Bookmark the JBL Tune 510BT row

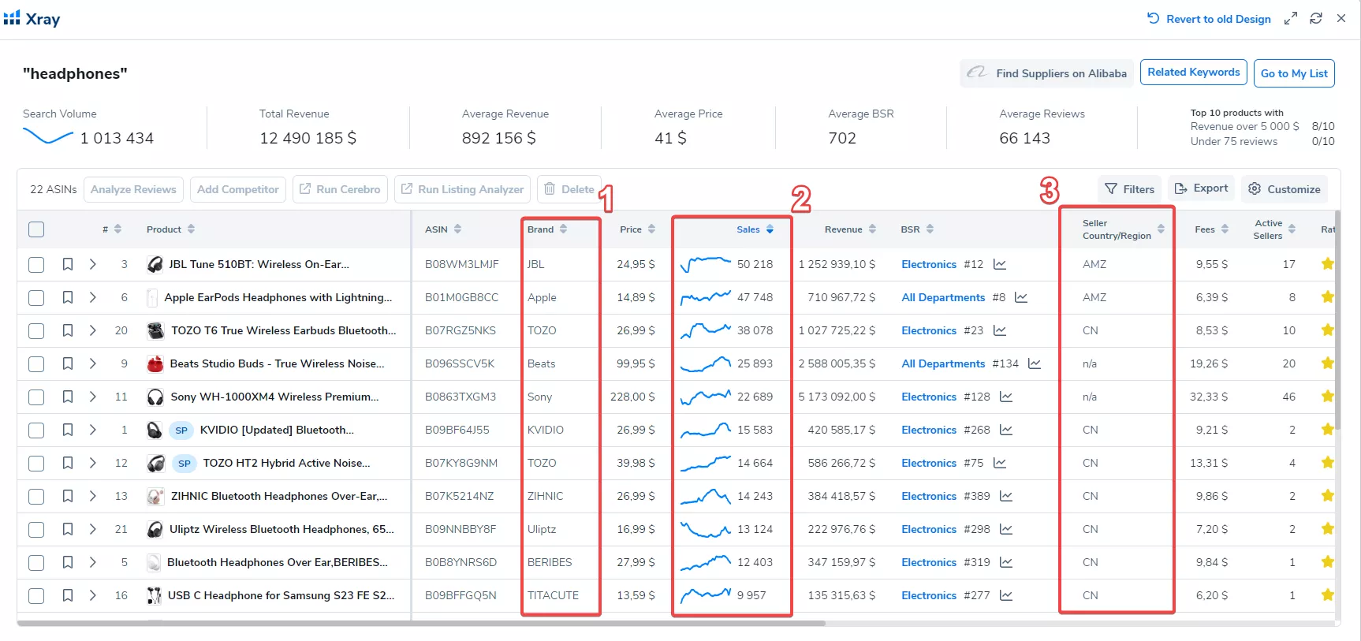click(x=68, y=264)
